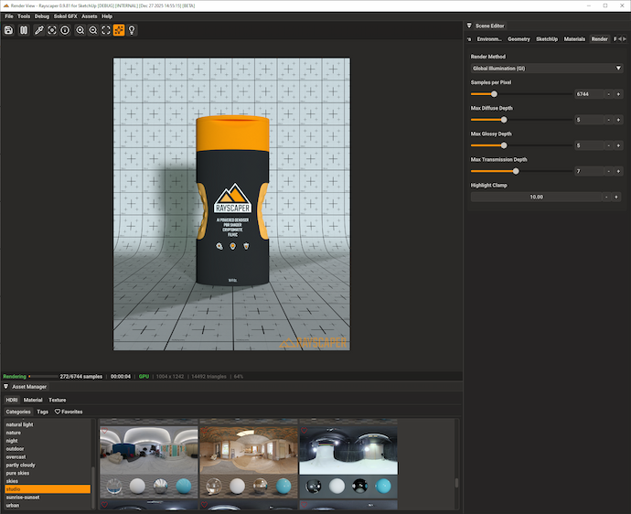The image size is (631, 514).
Task: Open the Render Method dropdown
Action: click(x=546, y=69)
